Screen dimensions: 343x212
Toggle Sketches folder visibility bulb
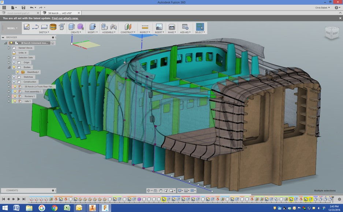point(14,77)
